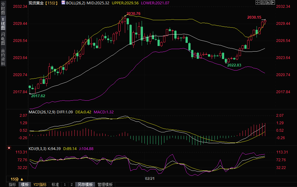Choose the 标准 template
The height and width of the screenshot is (187, 297).
[x=55, y=185]
